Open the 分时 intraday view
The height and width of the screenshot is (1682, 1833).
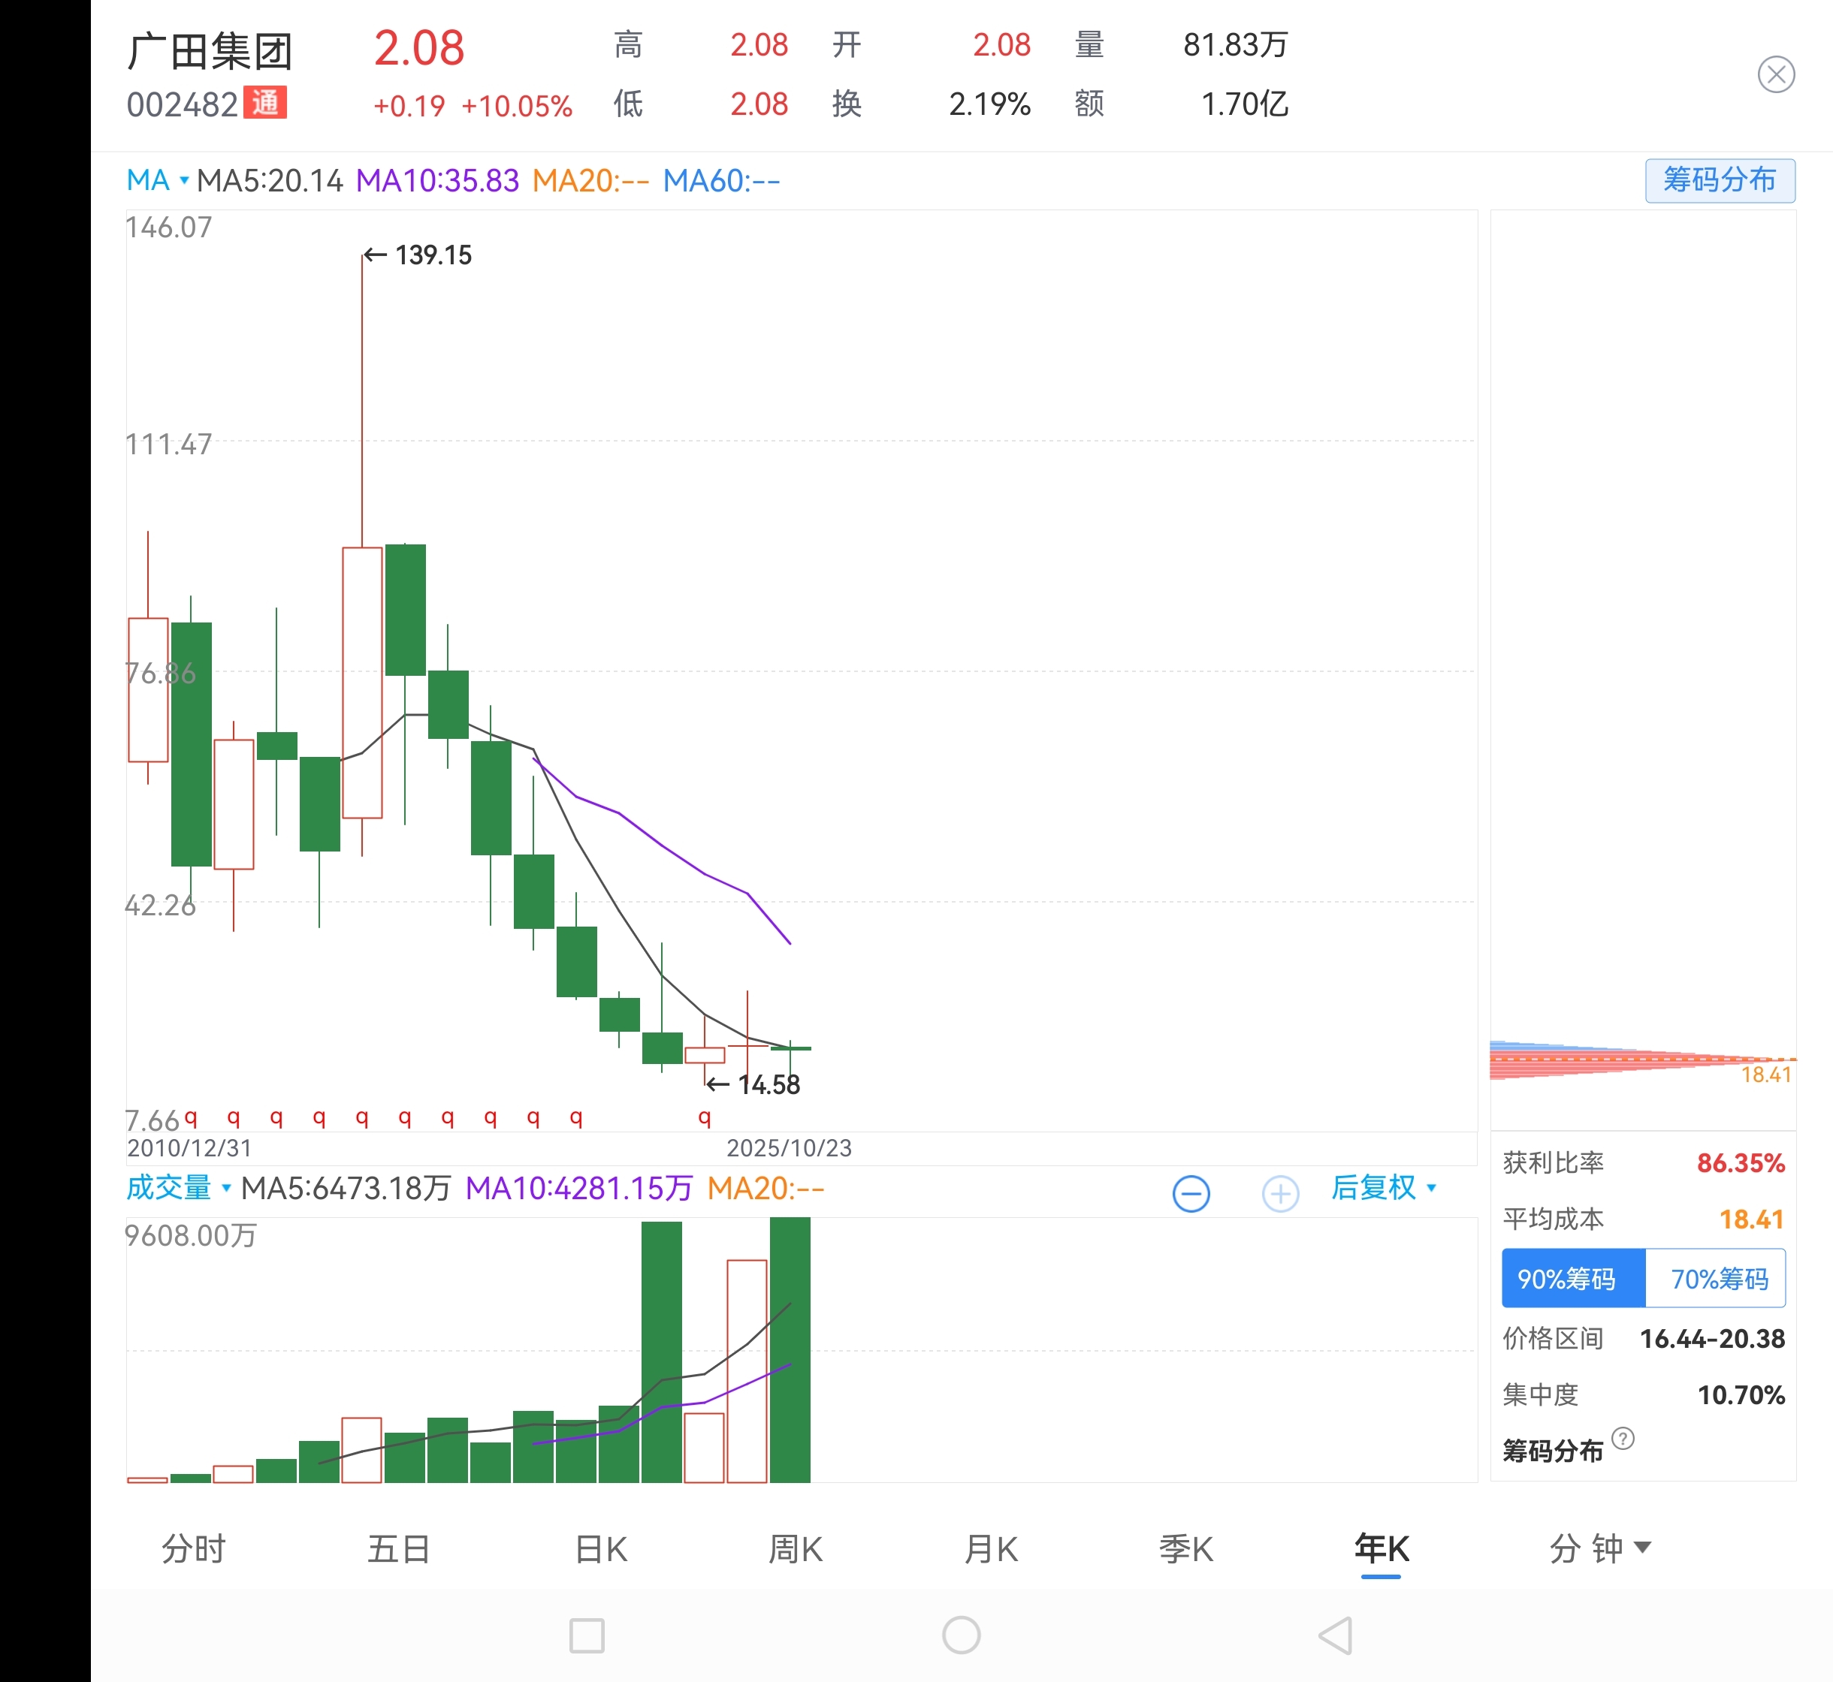tap(193, 1548)
